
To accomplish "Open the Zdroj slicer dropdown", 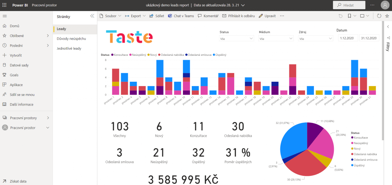I will tap(315, 39).
